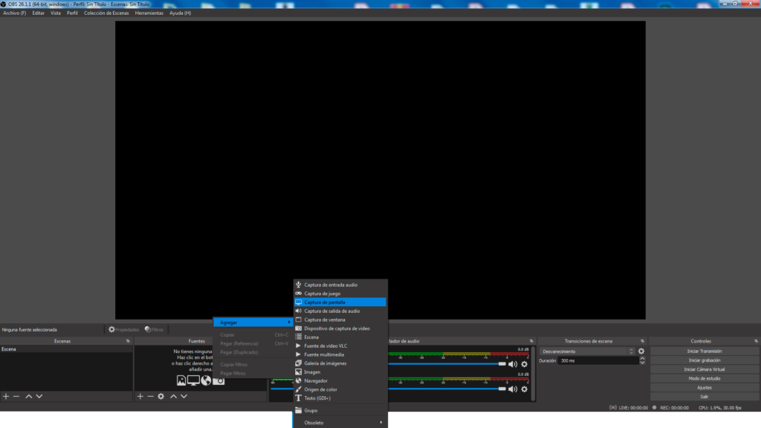The width and height of the screenshot is (761, 428).
Task: Decrease transition duration with down arrow
Action: click(x=643, y=363)
